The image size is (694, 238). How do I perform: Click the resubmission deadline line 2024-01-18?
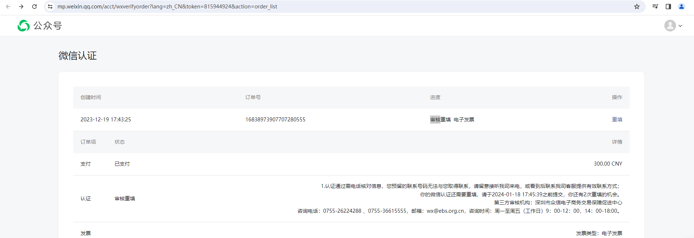click(x=521, y=194)
